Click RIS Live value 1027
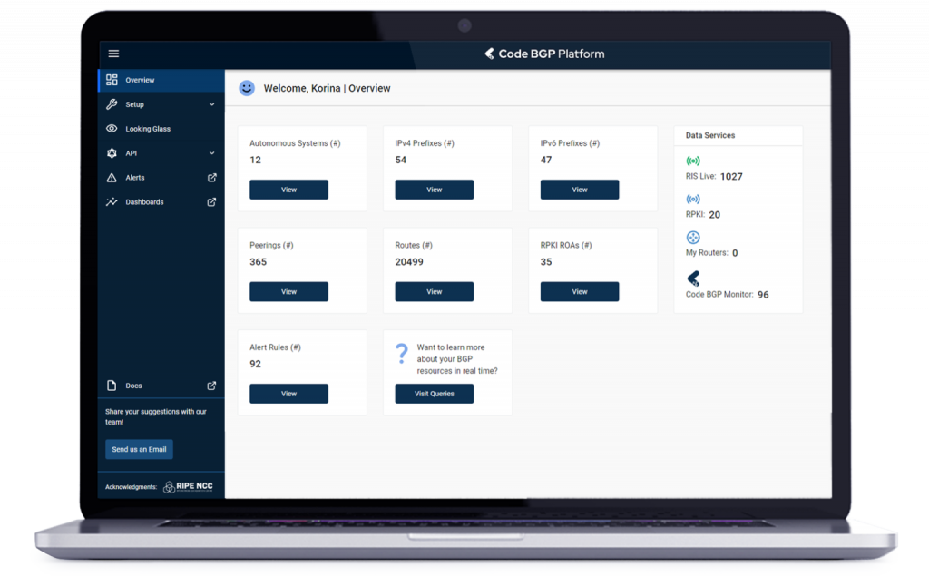The height and width of the screenshot is (576, 929). (731, 177)
